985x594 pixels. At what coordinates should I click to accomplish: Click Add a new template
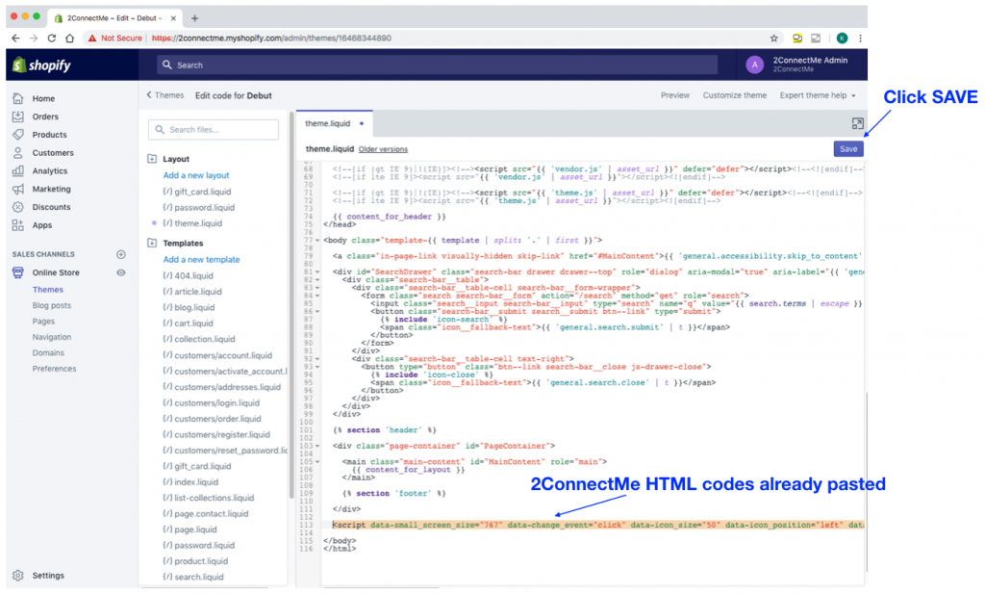tap(201, 260)
